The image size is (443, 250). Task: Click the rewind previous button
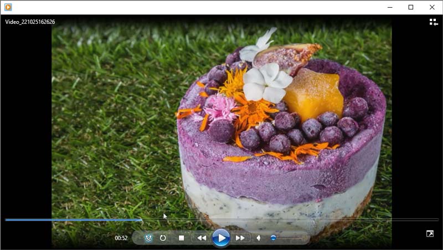(x=202, y=238)
